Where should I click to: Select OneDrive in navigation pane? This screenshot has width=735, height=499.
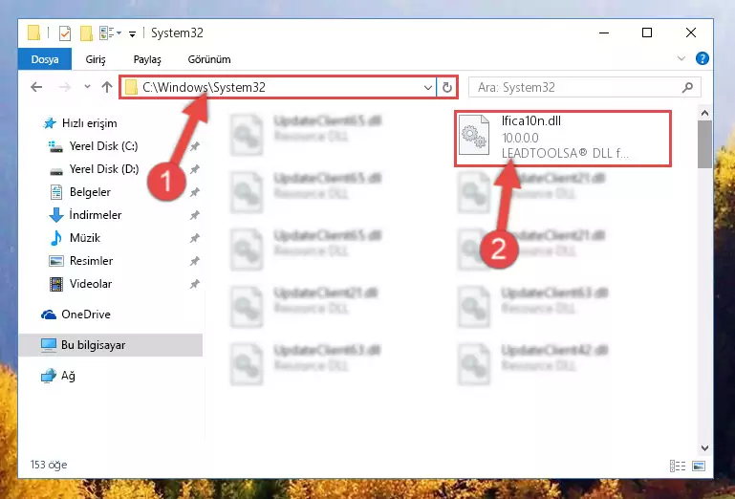point(86,315)
